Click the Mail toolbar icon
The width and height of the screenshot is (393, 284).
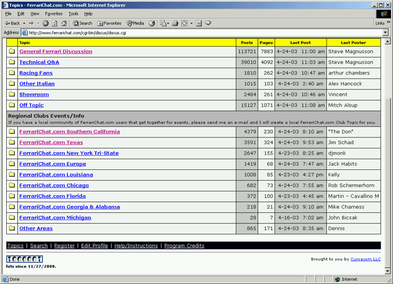pyautogui.click(x=163, y=23)
